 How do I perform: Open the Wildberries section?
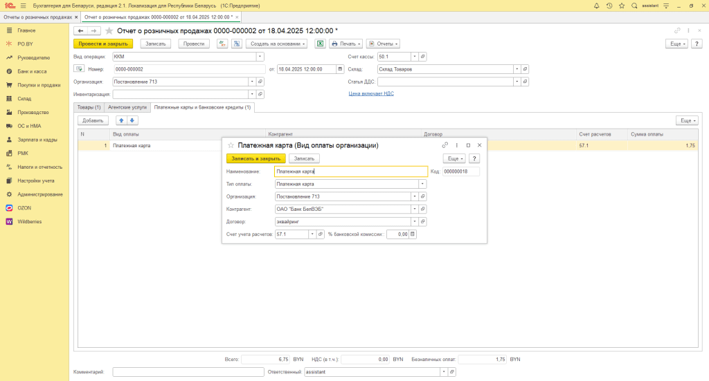(29, 222)
